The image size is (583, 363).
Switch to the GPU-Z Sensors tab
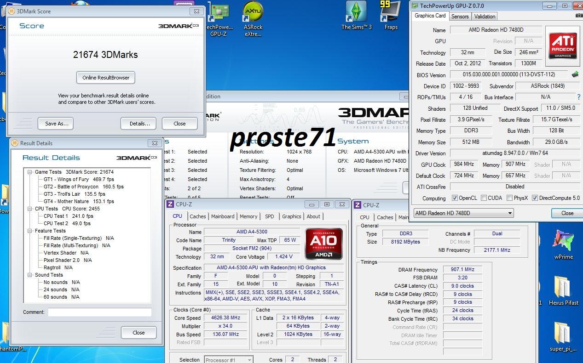click(460, 17)
